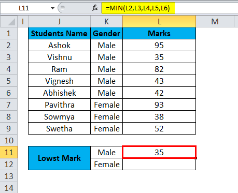
Task: Click Vishnu's marks value 35
Action: pyautogui.click(x=159, y=57)
